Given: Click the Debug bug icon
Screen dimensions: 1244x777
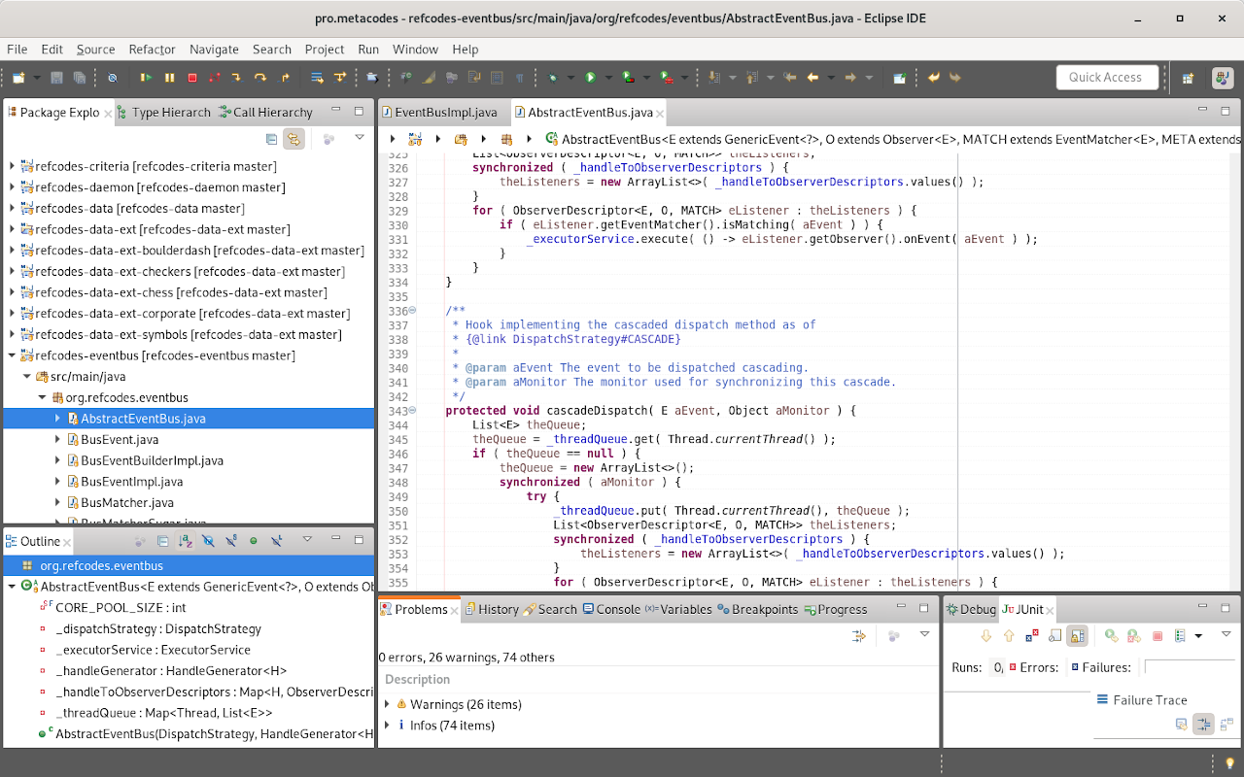Looking at the screenshot, I should point(552,78).
